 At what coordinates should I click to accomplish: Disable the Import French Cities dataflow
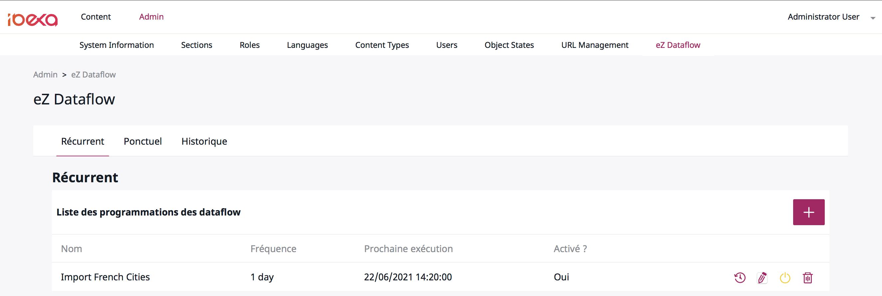pyautogui.click(x=785, y=277)
